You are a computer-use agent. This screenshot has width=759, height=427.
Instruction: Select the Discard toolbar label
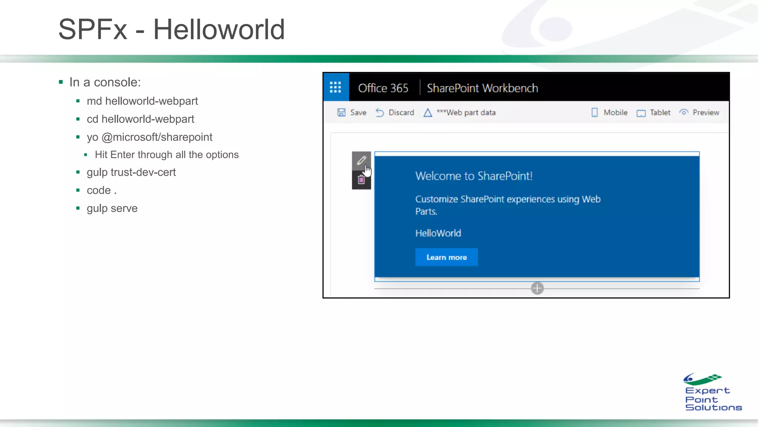(x=401, y=113)
